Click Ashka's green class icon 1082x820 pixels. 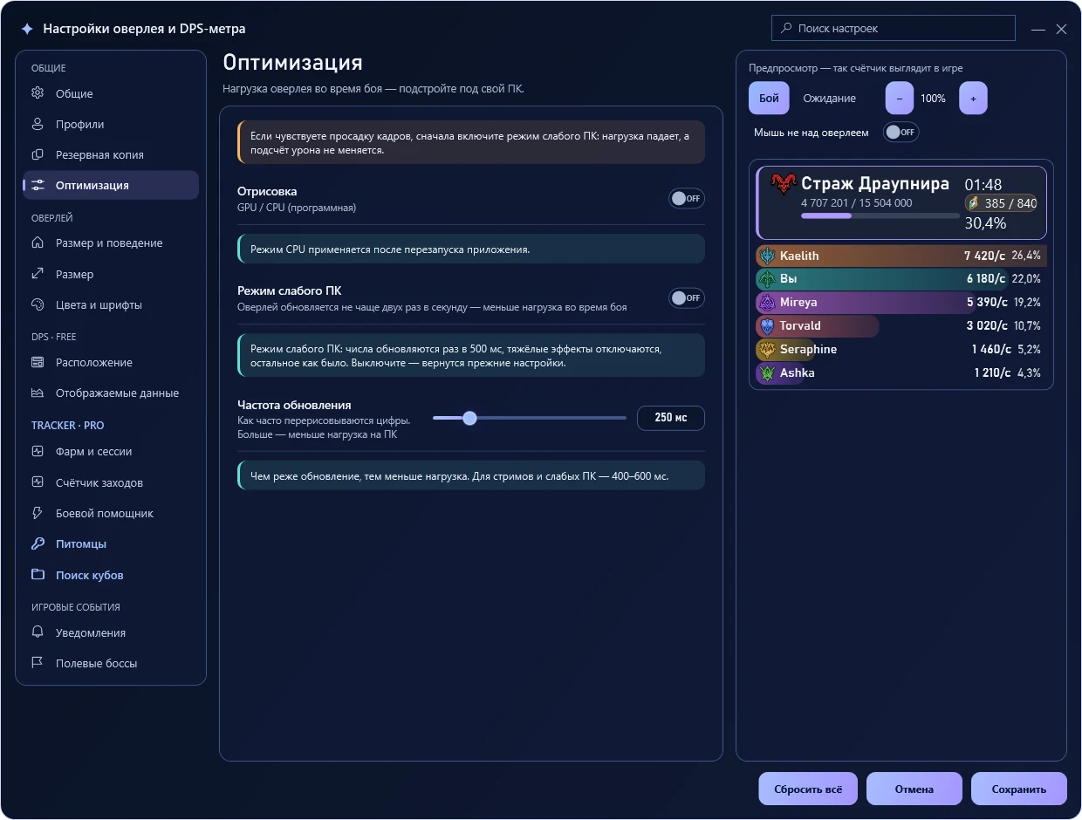[x=767, y=373]
